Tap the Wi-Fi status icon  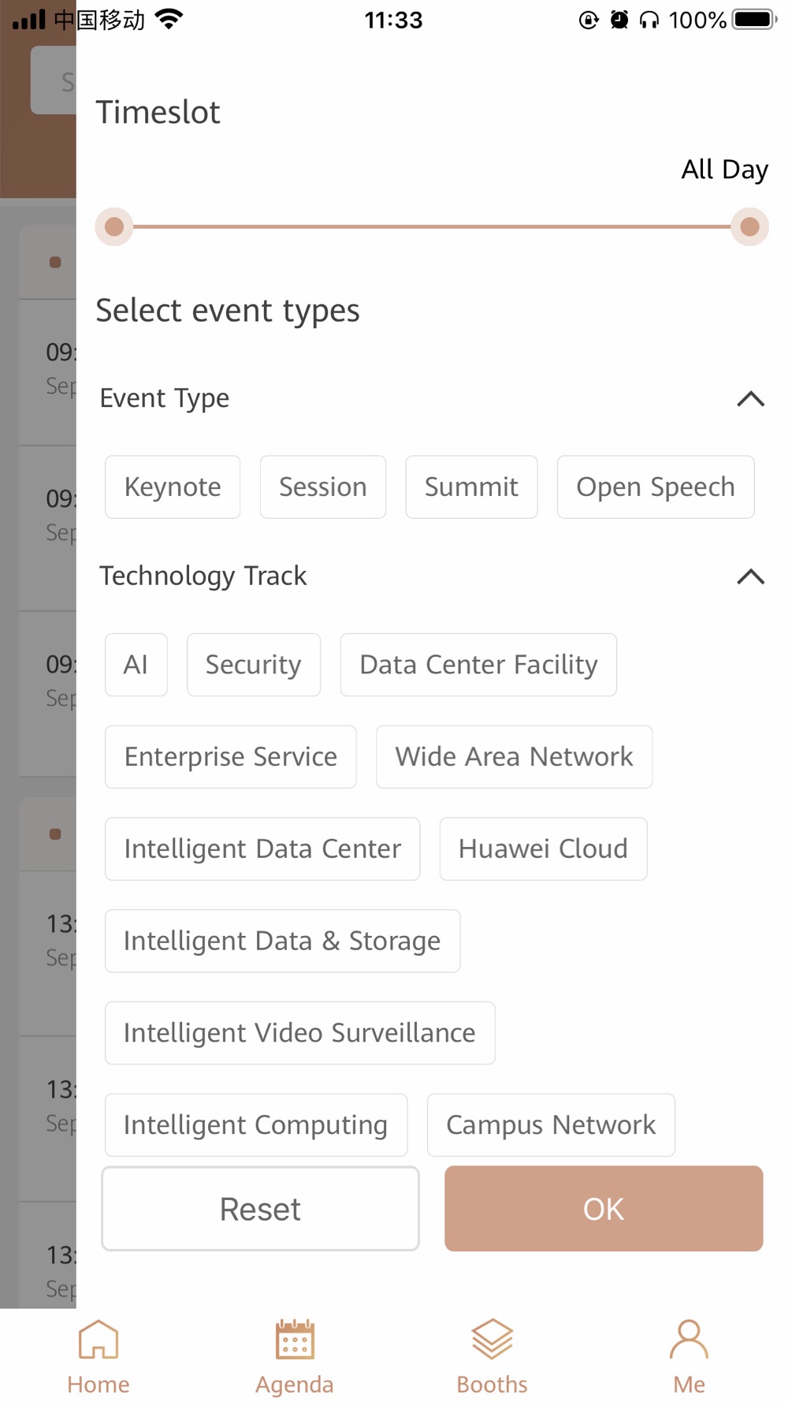coord(169,20)
